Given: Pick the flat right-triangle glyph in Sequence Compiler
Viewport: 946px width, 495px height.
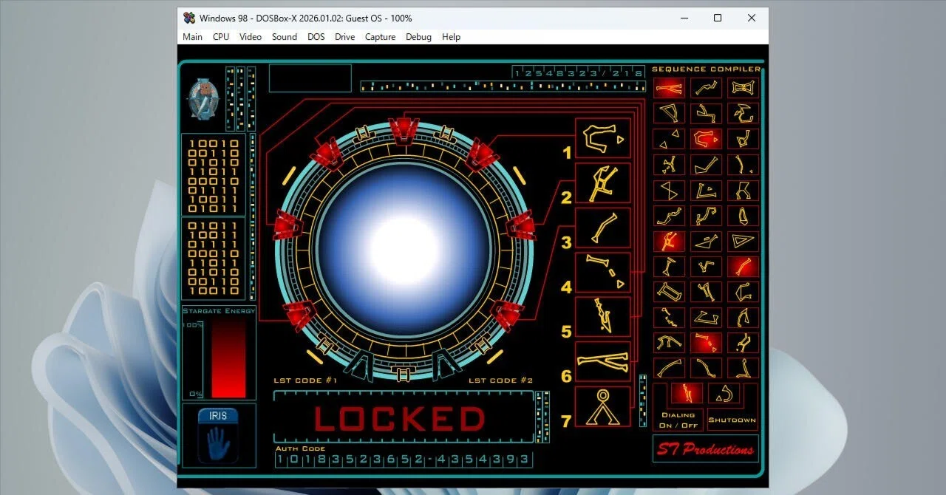Looking at the screenshot, I should coord(743,241).
